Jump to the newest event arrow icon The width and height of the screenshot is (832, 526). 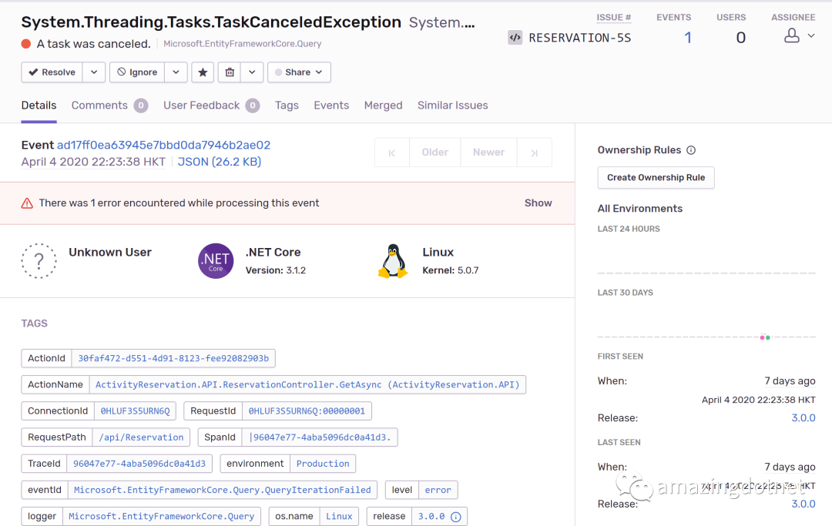coord(534,152)
